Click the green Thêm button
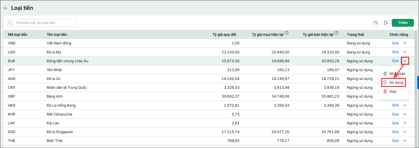The width and height of the screenshot is (419, 148). pos(403,23)
